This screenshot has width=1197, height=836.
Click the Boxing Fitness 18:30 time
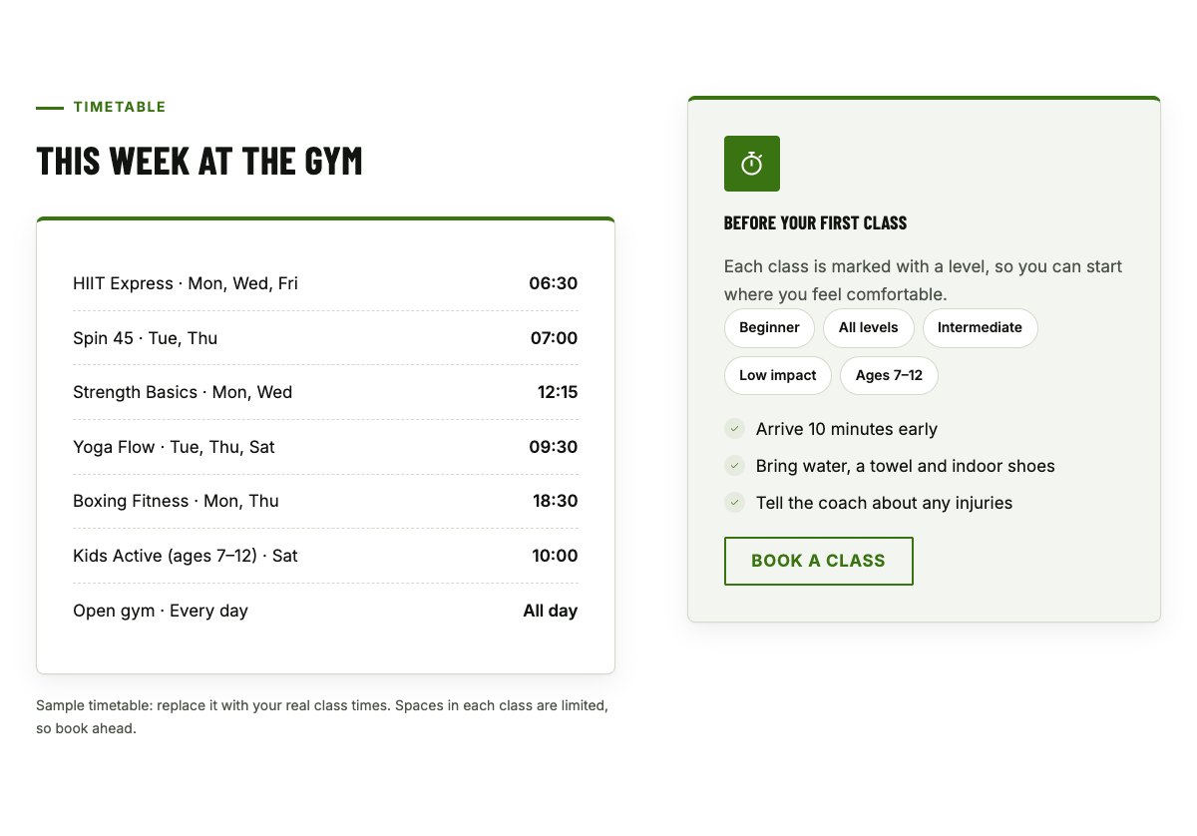(x=555, y=501)
